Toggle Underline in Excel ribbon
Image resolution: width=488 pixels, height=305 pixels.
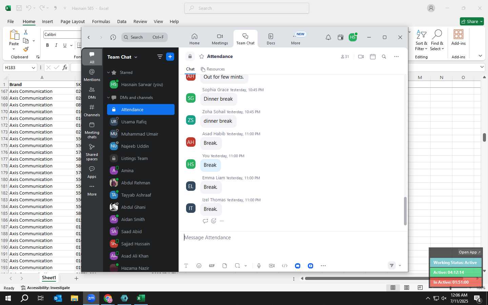pyautogui.click(x=65, y=45)
